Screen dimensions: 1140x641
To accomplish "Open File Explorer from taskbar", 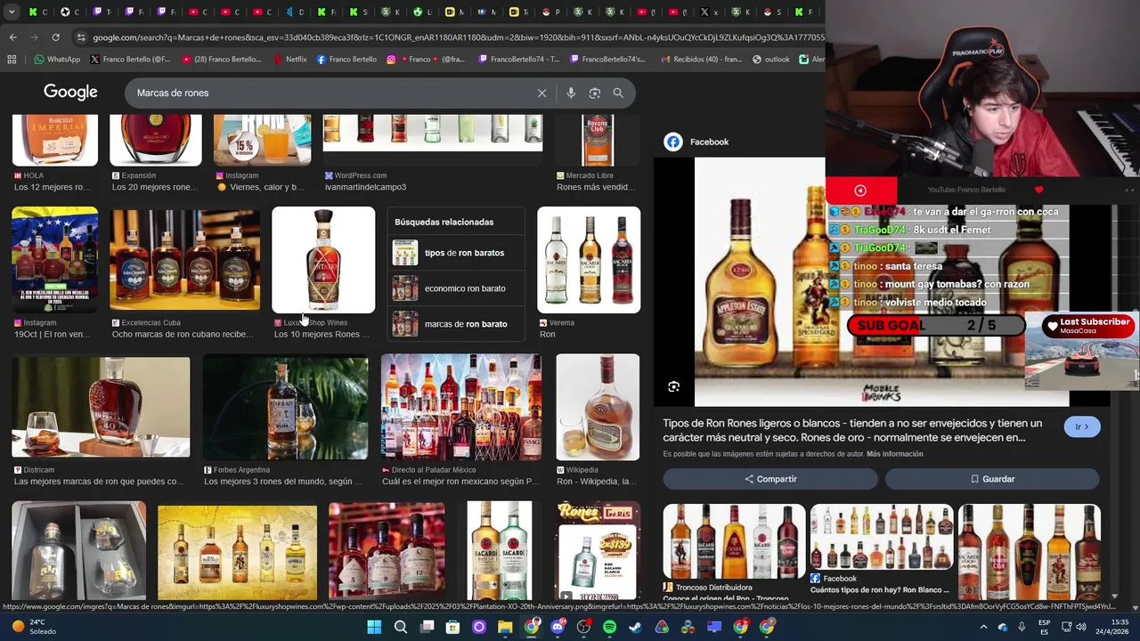I will (x=505, y=627).
